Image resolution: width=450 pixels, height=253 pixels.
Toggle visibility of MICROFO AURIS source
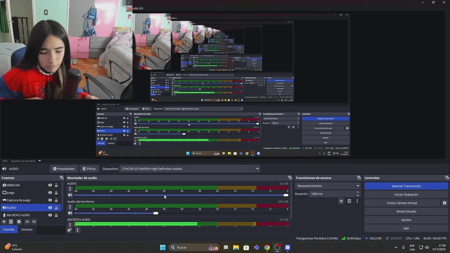click(50, 215)
